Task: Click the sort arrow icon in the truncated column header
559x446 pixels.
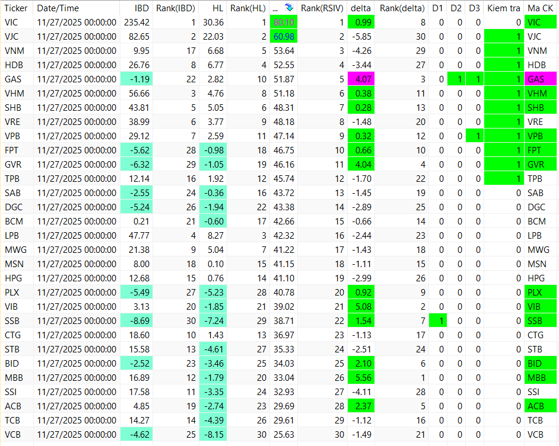Action: tap(289, 8)
